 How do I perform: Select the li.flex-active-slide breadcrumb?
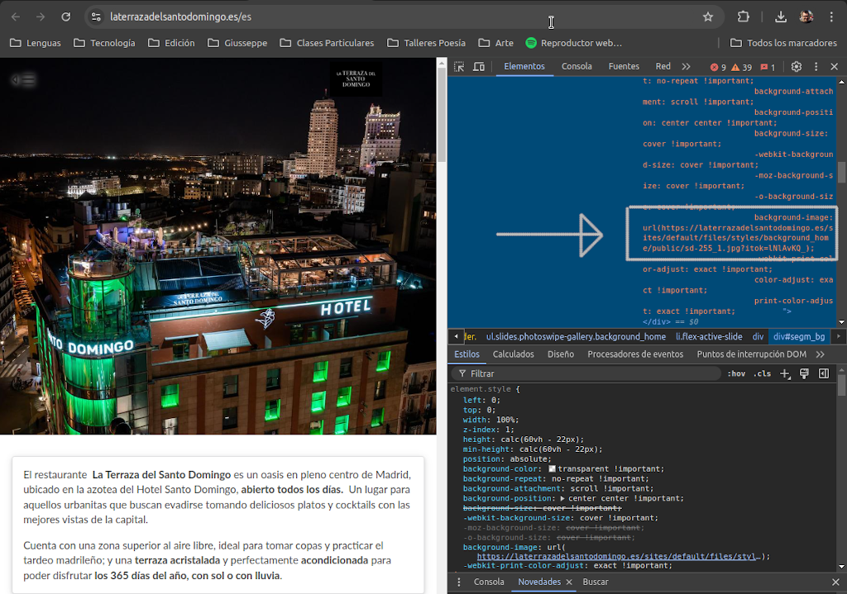709,336
